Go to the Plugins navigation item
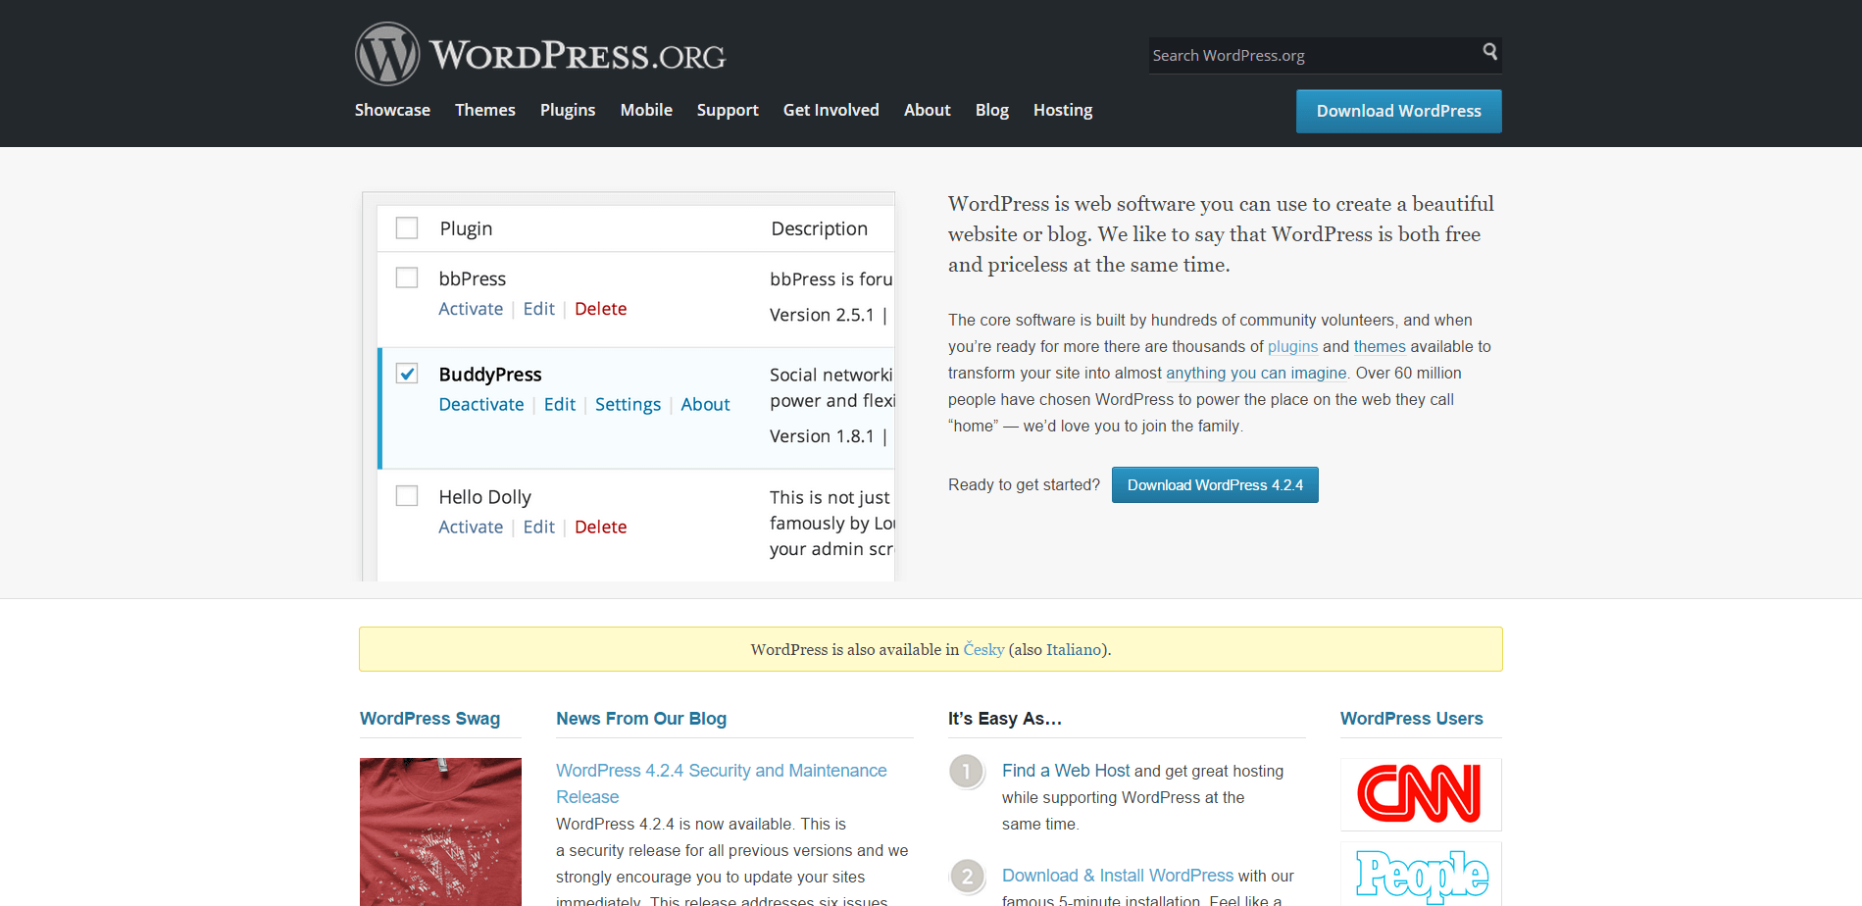Viewport: 1862px width, 906px height. [568, 110]
